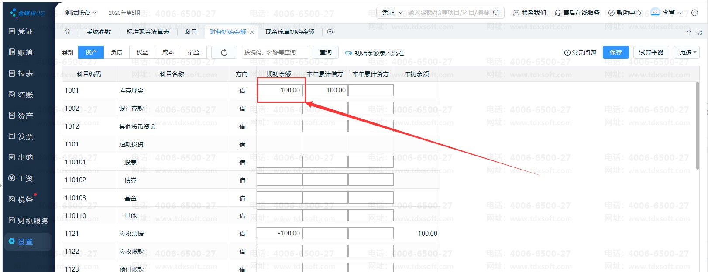Click the refresh icon button
708x272 pixels.
(x=224, y=52)
